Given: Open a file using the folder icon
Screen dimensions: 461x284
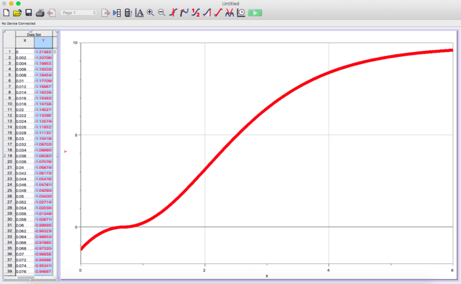Looking at the screenshot, I should pos(17,12).
